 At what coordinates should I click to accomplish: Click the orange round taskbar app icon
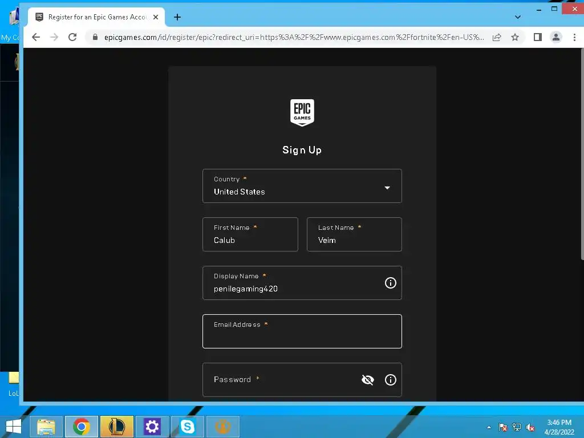[223, 427]
